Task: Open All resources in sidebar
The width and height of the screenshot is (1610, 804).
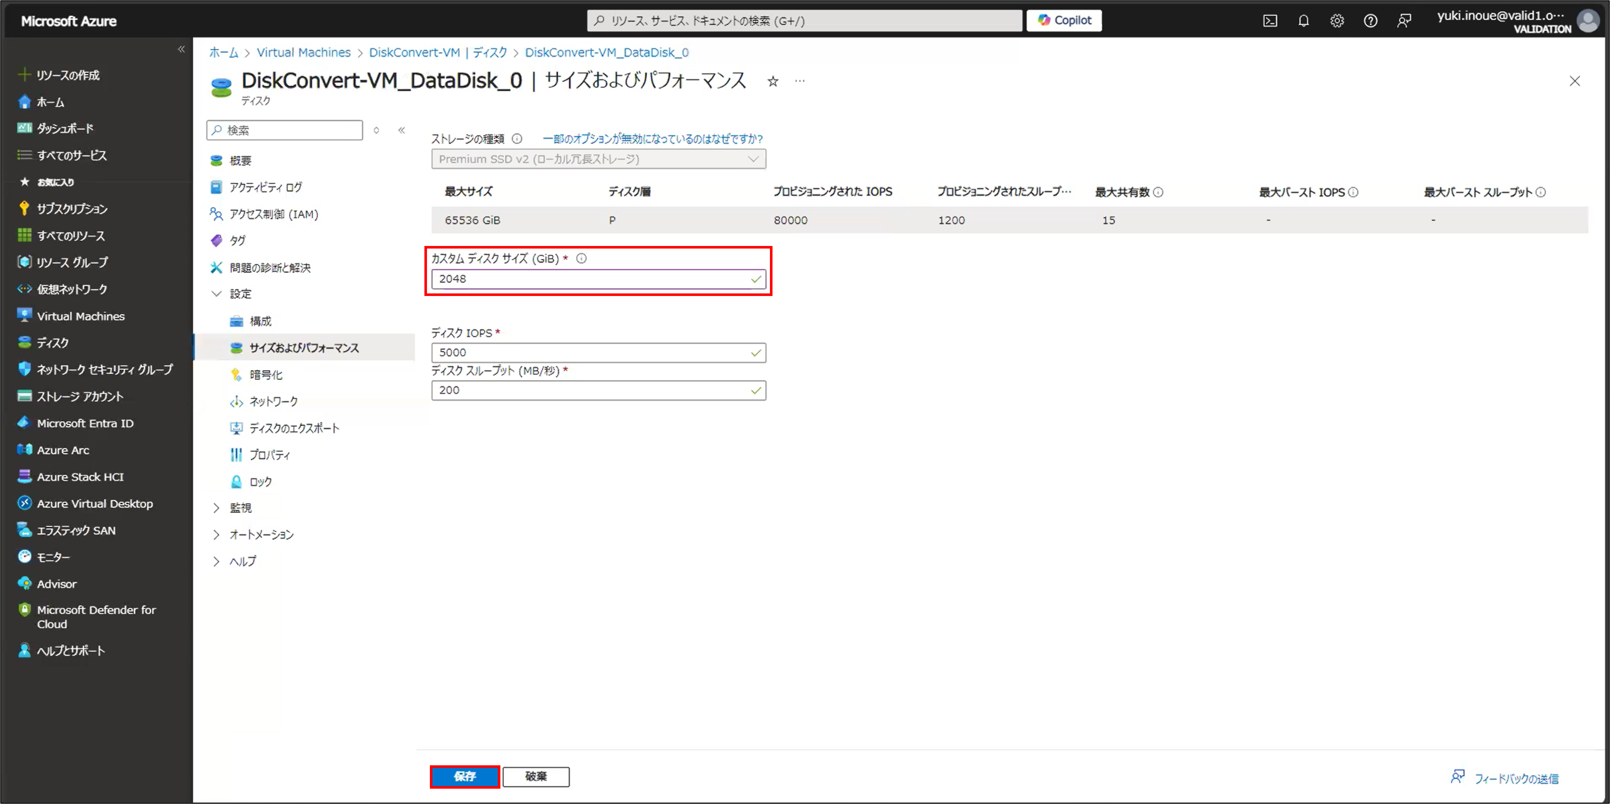Action: pyautogui.click(x=61, y=235)
